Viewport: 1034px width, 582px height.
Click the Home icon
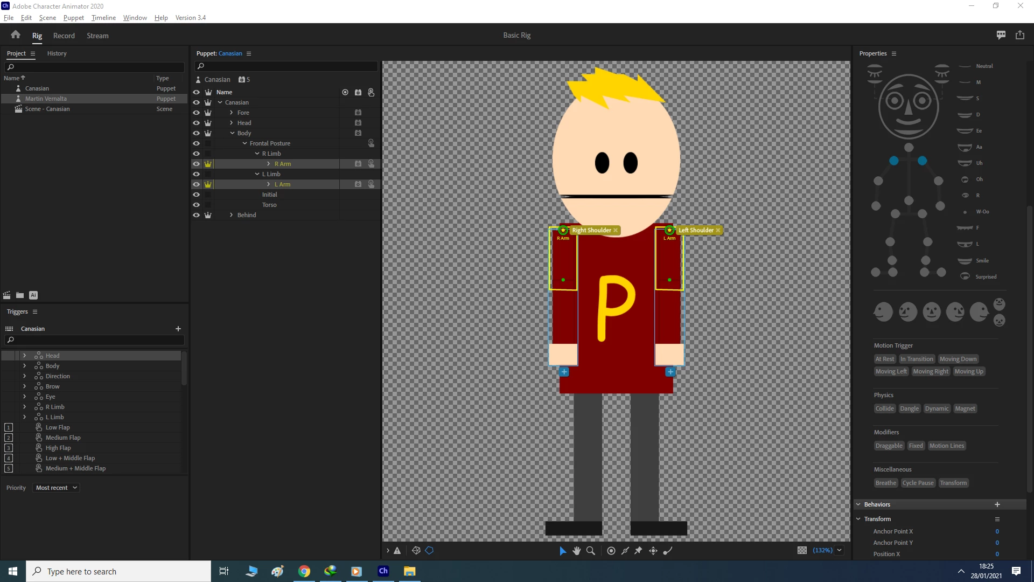(x=15, y=35)
